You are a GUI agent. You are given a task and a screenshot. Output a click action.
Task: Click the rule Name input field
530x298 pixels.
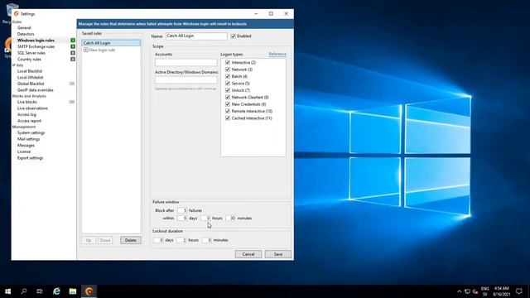(196, 36)
